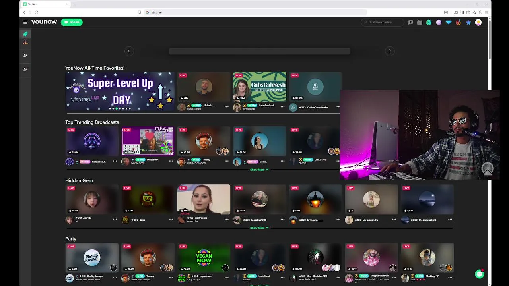Select third dot on Level Up banner
Image resolution: width=509 pixels, height=286 pixels.
point(117,108)
